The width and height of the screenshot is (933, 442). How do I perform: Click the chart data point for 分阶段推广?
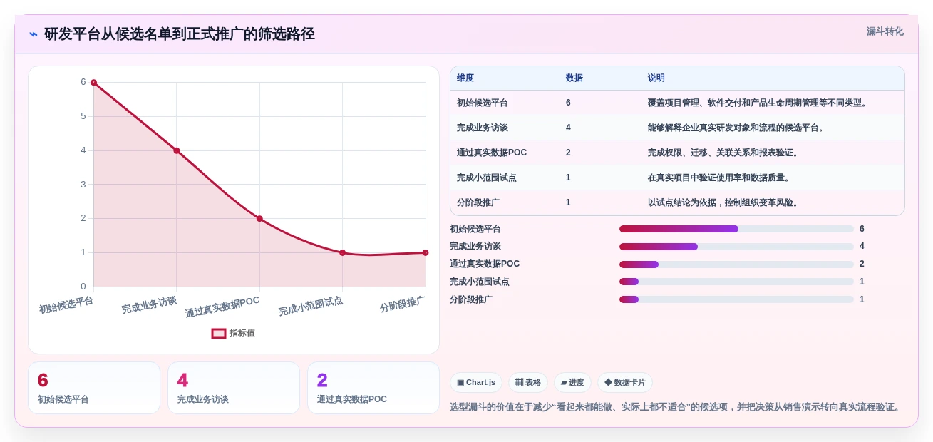pos(426,252)
